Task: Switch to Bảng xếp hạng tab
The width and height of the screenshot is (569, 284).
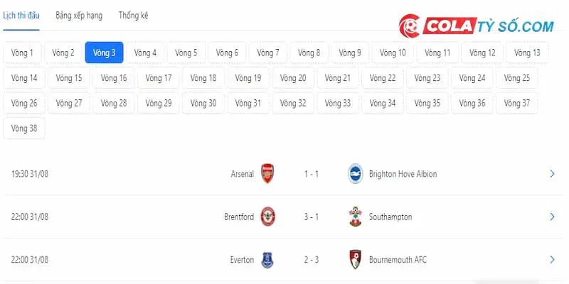Action: click(79, 16)
